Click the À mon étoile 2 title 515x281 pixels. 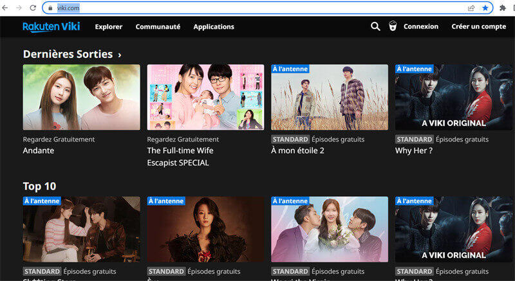pos(297,150)
